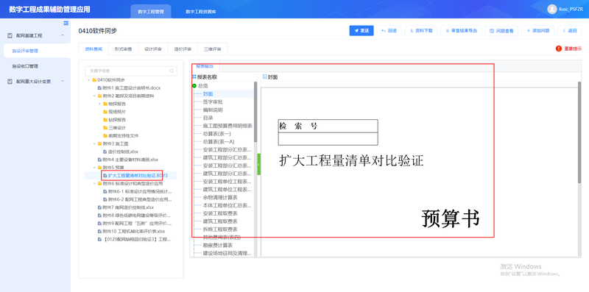This screenshot has height=292, width=589.
Task: Click the 前期支持性文件 folder icon
Action: 105,135
